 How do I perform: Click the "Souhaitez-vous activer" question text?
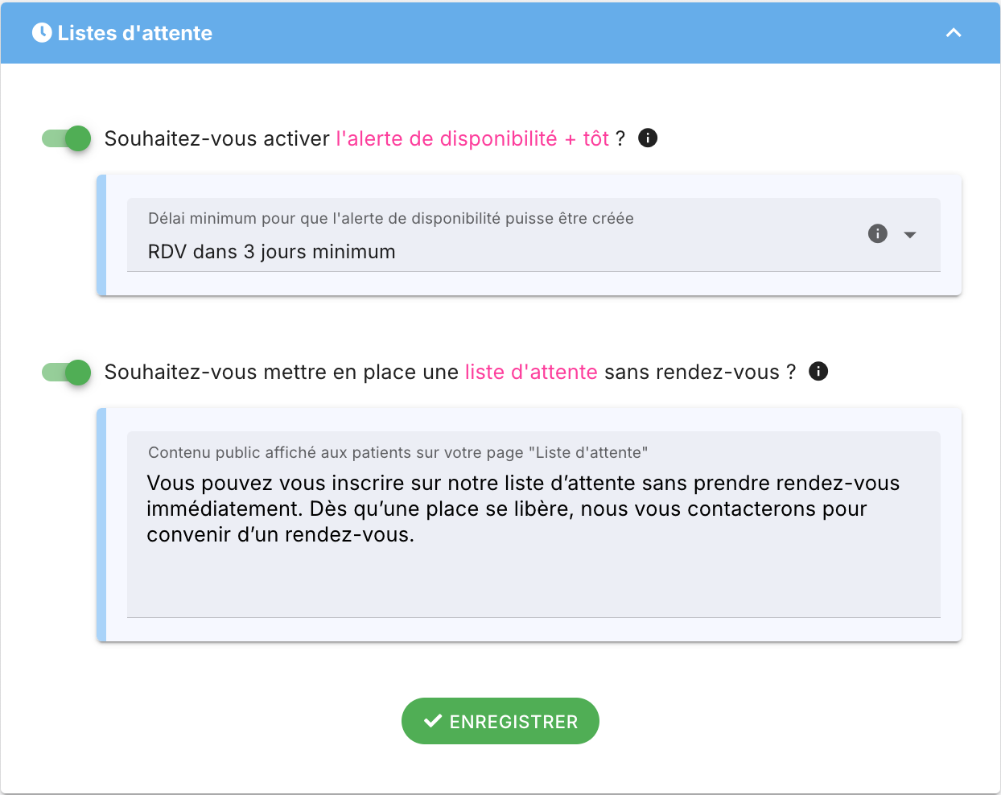pyautogui.click(x=217, y=138)
